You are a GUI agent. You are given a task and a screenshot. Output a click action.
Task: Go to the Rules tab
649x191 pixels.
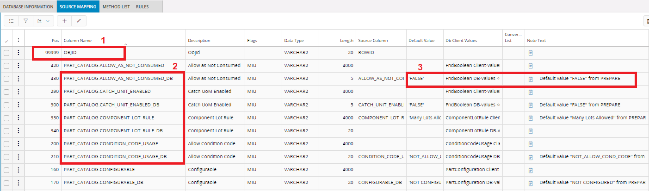coord(142,6)
